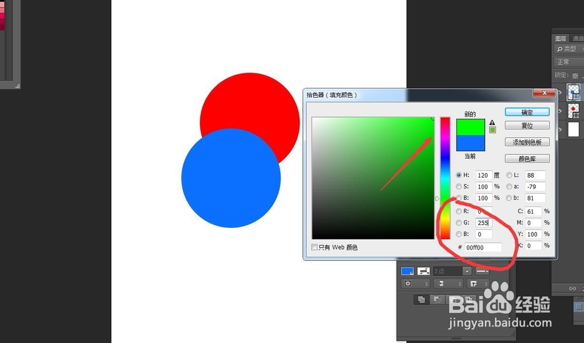
Task: Click the 添加到色板 button
Action: click(x=527, y=141)
